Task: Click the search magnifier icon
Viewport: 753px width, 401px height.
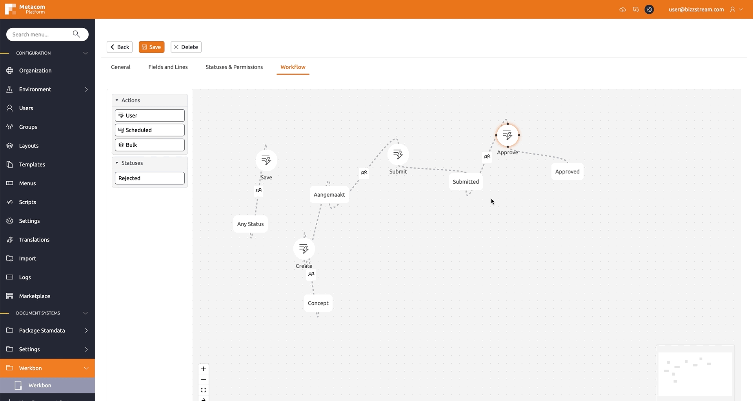Action: [x=76, y=34]
